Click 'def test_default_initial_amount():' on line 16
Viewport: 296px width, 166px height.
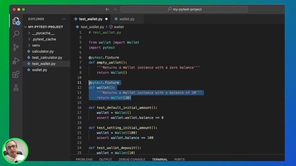123,107
